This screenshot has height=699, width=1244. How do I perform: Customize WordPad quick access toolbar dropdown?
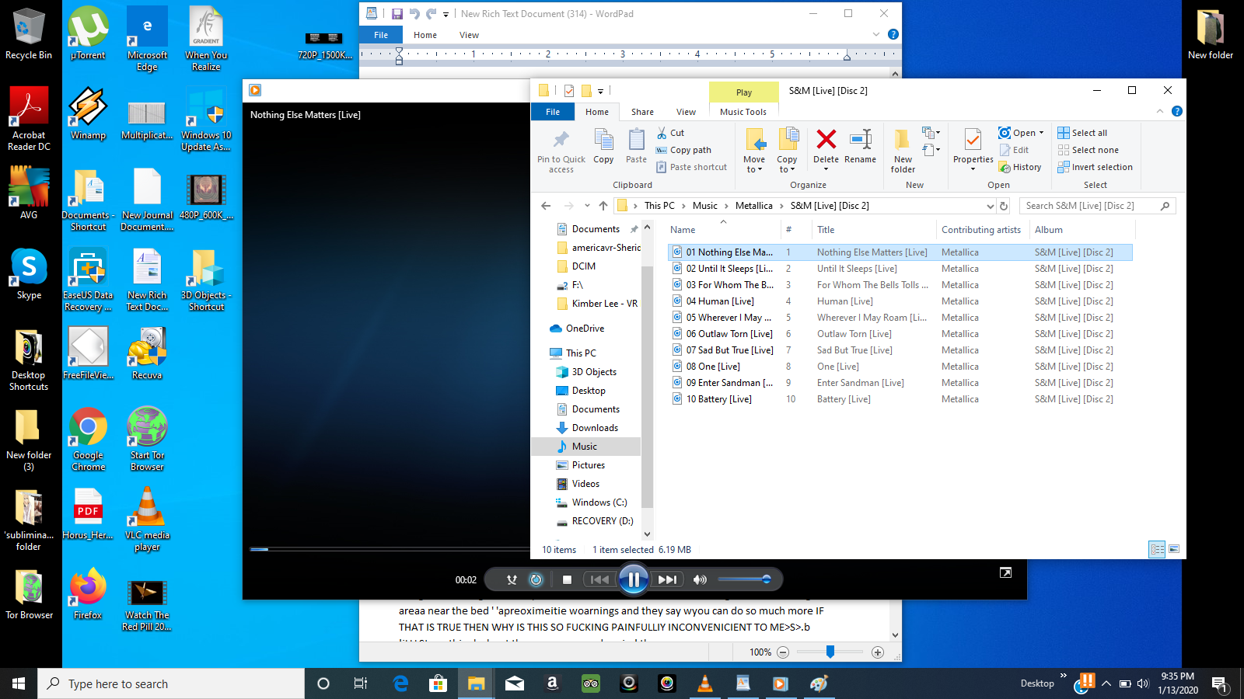[x=446, y=14]
